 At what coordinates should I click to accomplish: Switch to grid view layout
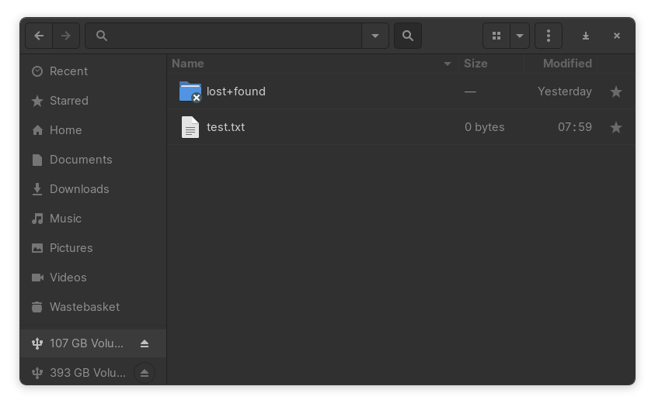pyautogui.click(x=496, y=36)
